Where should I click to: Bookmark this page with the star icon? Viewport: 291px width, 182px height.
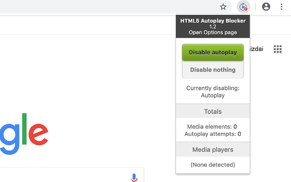click(223, 7)
